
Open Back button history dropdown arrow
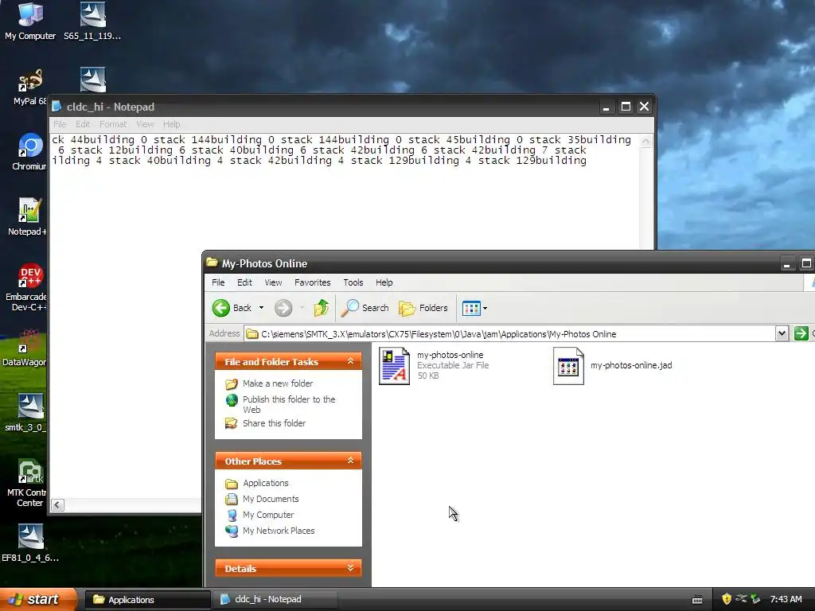[x=261, y=308]
